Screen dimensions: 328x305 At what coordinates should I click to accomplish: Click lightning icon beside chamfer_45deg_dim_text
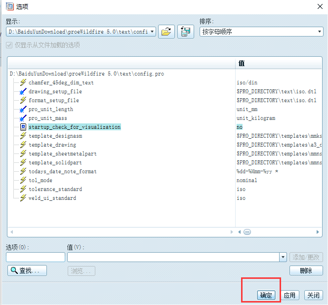pyautogui.click(x=23, y=83)
